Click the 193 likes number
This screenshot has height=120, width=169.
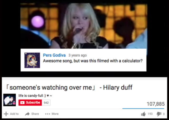point(150,114)
